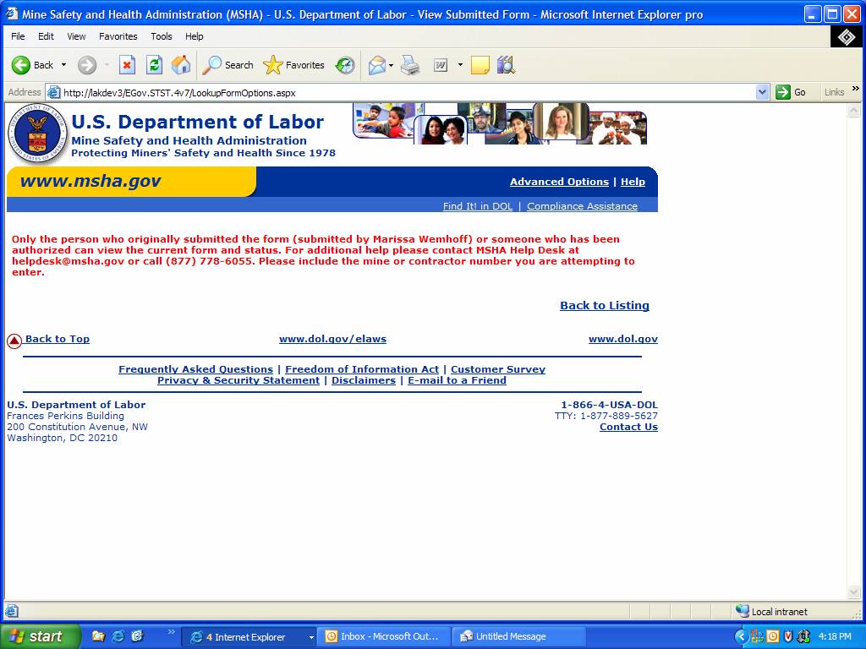The width and height of the screenshot is (866, 649).
Task: Open Search magnifier in toolbar
Action: coord(211,65)
